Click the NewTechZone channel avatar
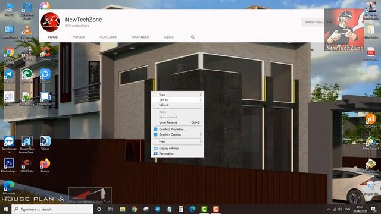 50,22
